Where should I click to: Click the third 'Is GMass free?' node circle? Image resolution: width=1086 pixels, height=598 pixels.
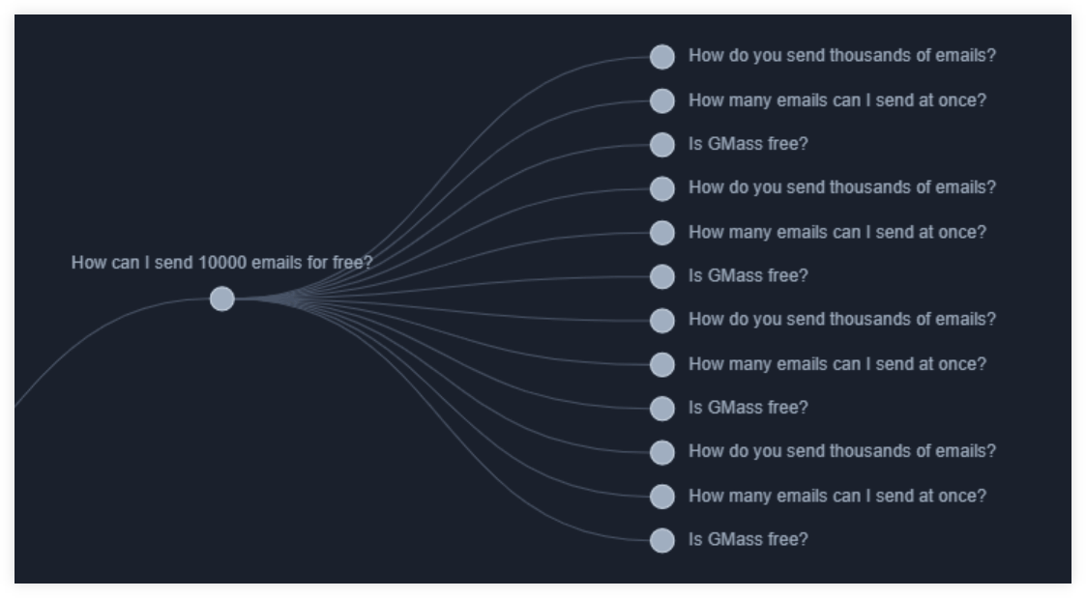pyautogui.click(x=662, y=409)
